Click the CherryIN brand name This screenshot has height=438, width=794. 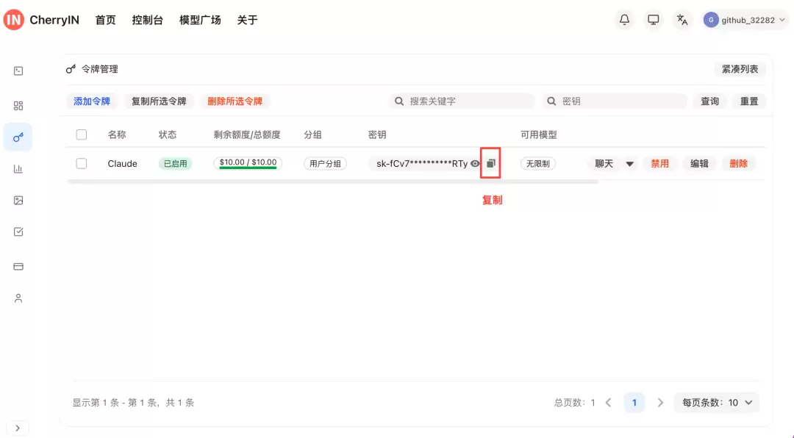point(54,20)
